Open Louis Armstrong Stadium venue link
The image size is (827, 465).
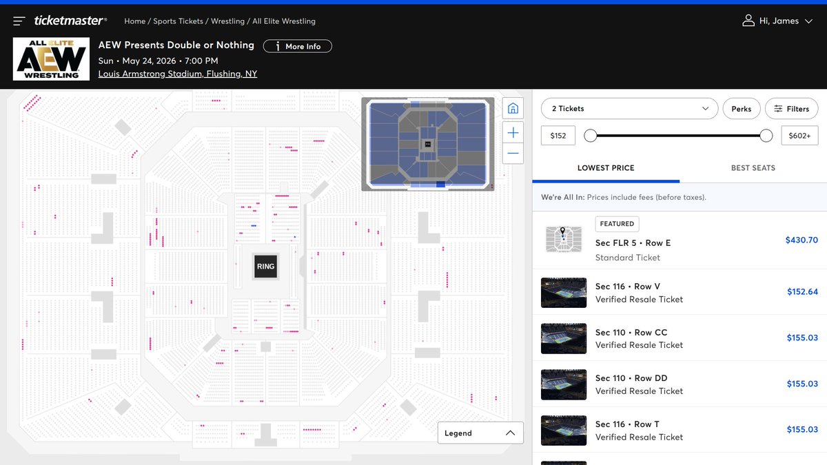coord(178,74)
